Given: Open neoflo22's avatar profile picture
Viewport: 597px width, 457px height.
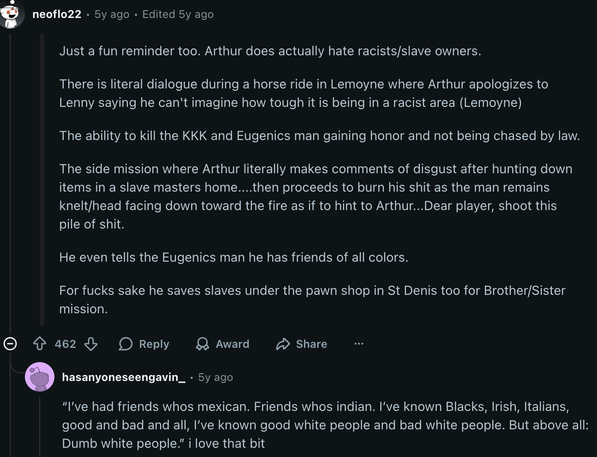Looking at the screenshot, I should pyautogui.click(x=10, y=15).
